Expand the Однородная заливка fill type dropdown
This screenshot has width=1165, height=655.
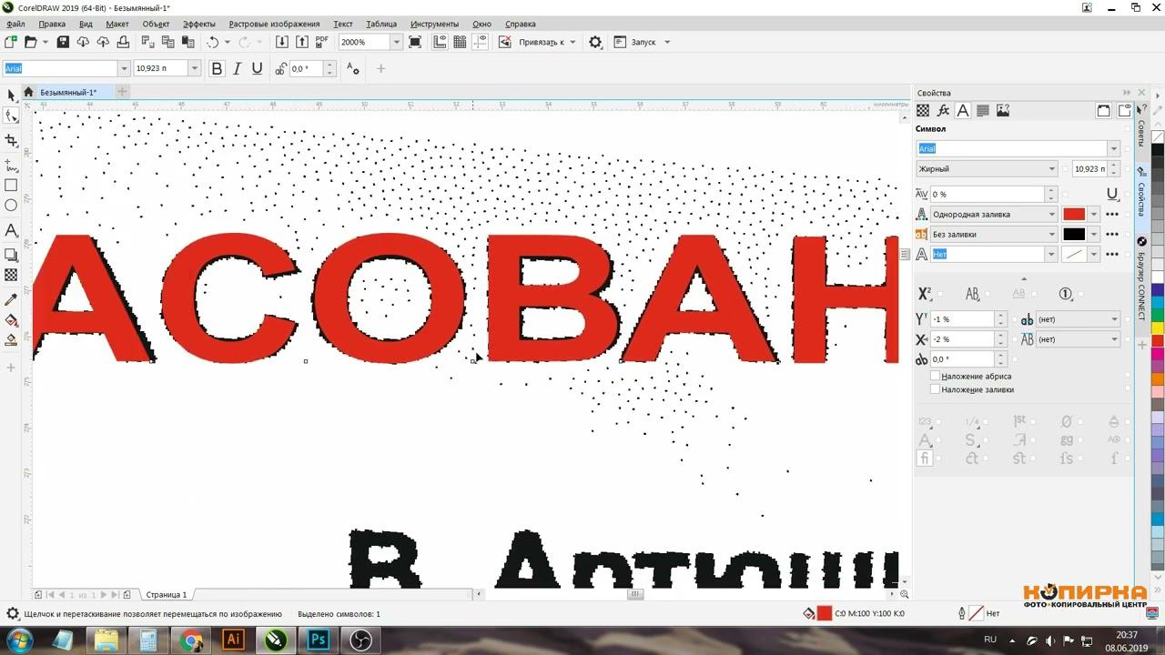(x=1052, y=214)
